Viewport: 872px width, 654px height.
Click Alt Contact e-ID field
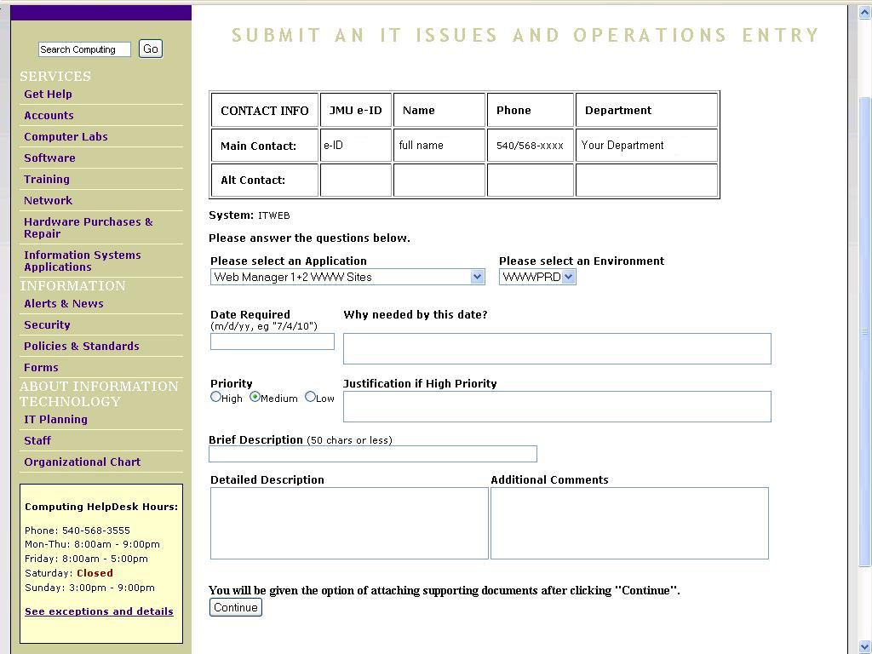click(356, 180)
